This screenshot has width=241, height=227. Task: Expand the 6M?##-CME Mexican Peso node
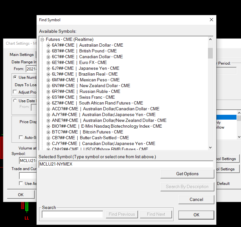(48, 80)
